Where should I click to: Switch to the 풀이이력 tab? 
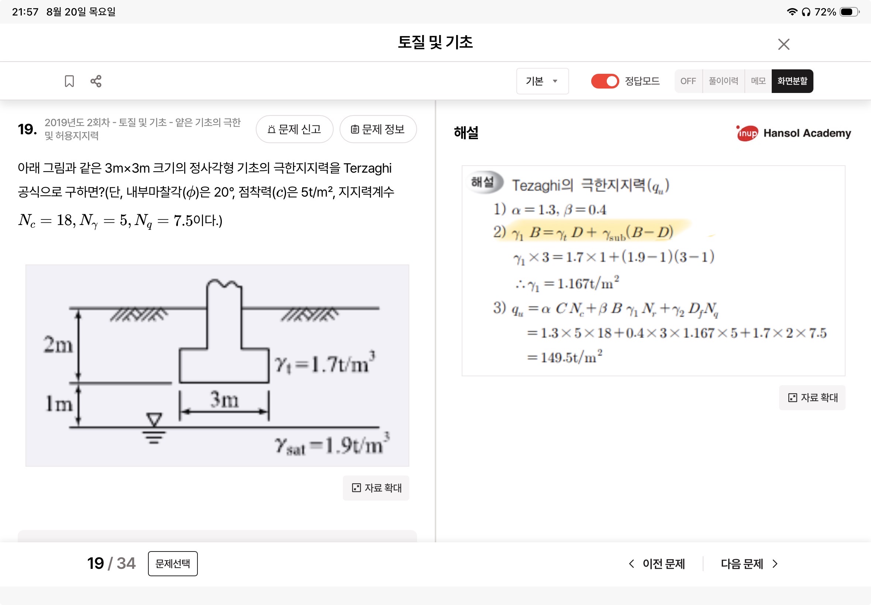(x=723, y=81)
